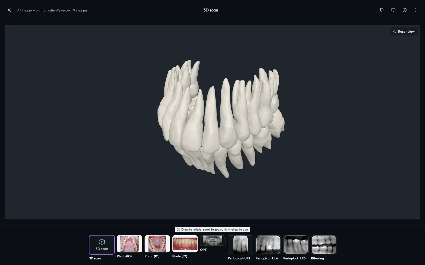Viewport: 425px width, 265px height.
Task: Open the lower arch intraoral photo thumbnail
Action: [157, 244]
